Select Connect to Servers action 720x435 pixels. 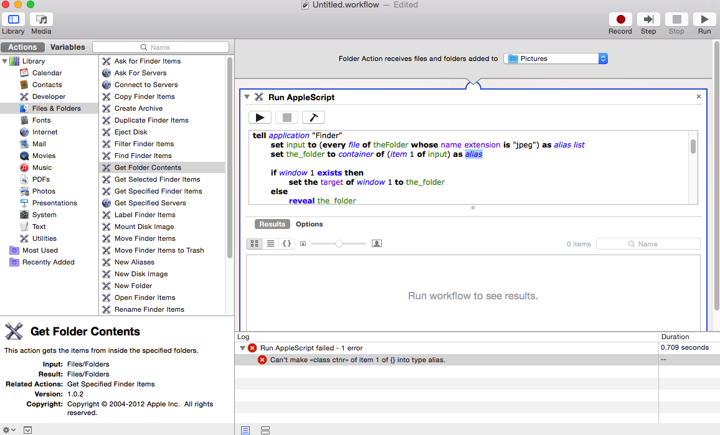coord(146,85)
